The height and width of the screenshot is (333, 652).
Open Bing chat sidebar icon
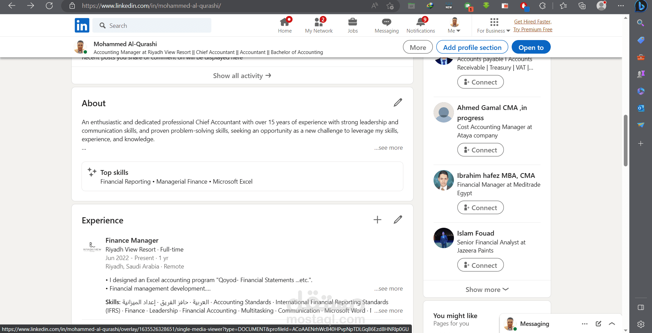[641, 6]
